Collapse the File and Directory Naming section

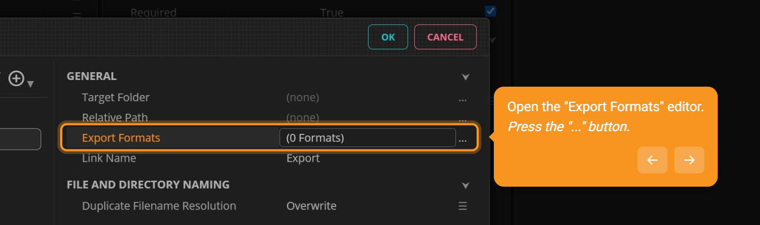pos(465,184)
